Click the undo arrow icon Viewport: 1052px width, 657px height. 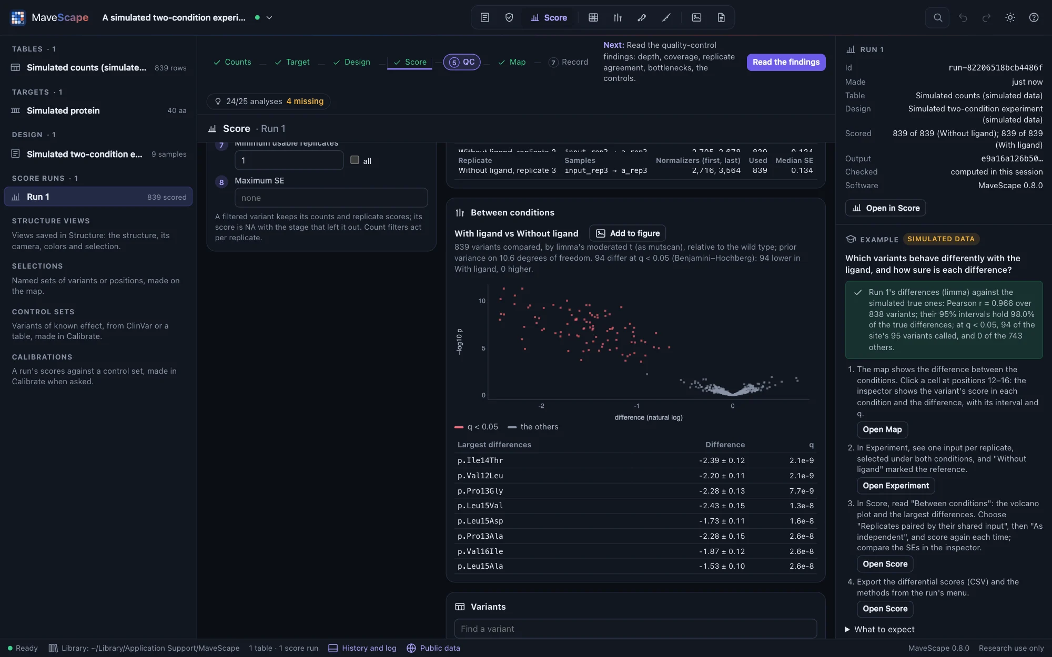[x=963, y=17]
